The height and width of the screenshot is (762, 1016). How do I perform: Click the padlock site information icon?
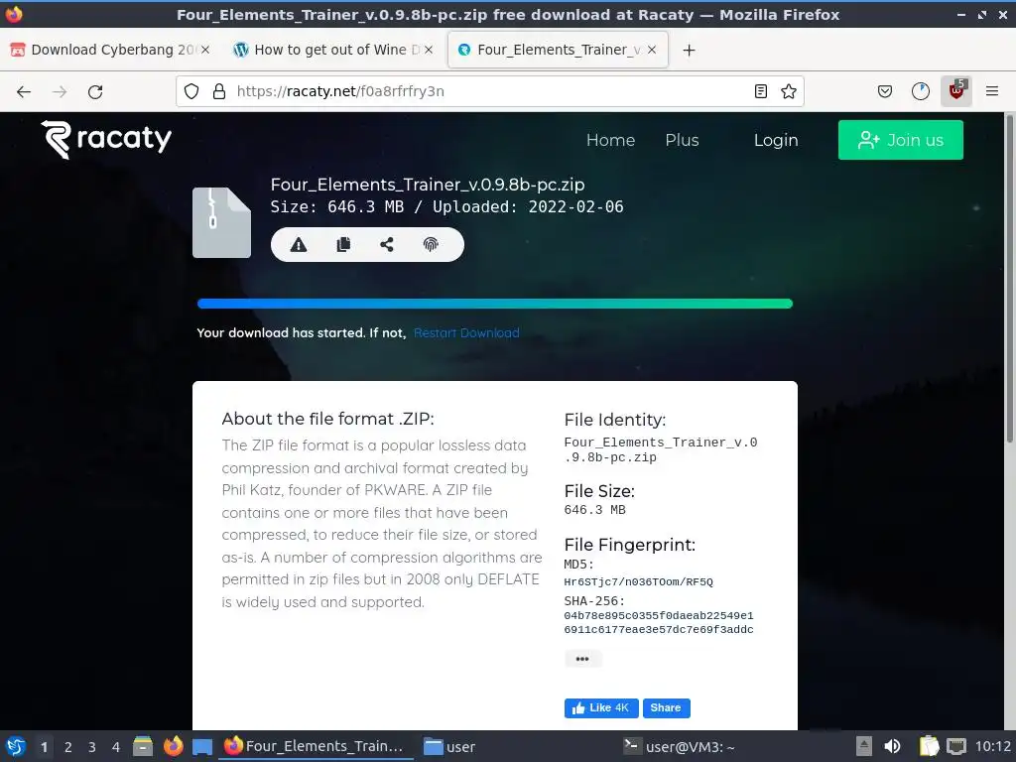coord(219,91)
